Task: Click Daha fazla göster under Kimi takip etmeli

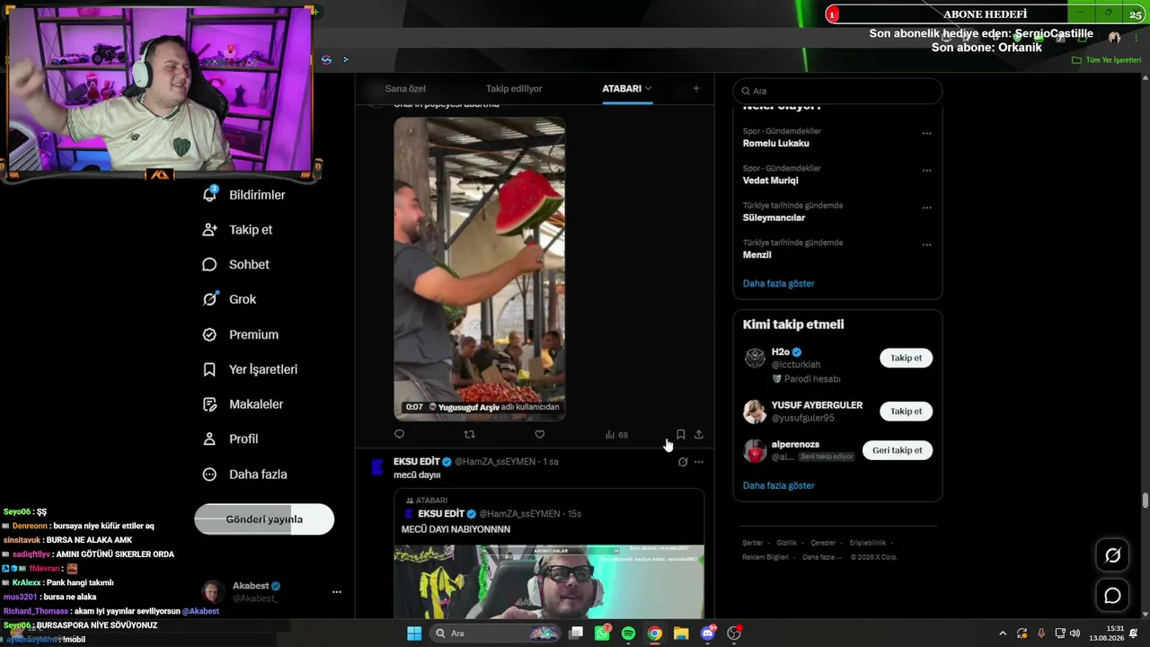Action: click(x=778, y=485)
